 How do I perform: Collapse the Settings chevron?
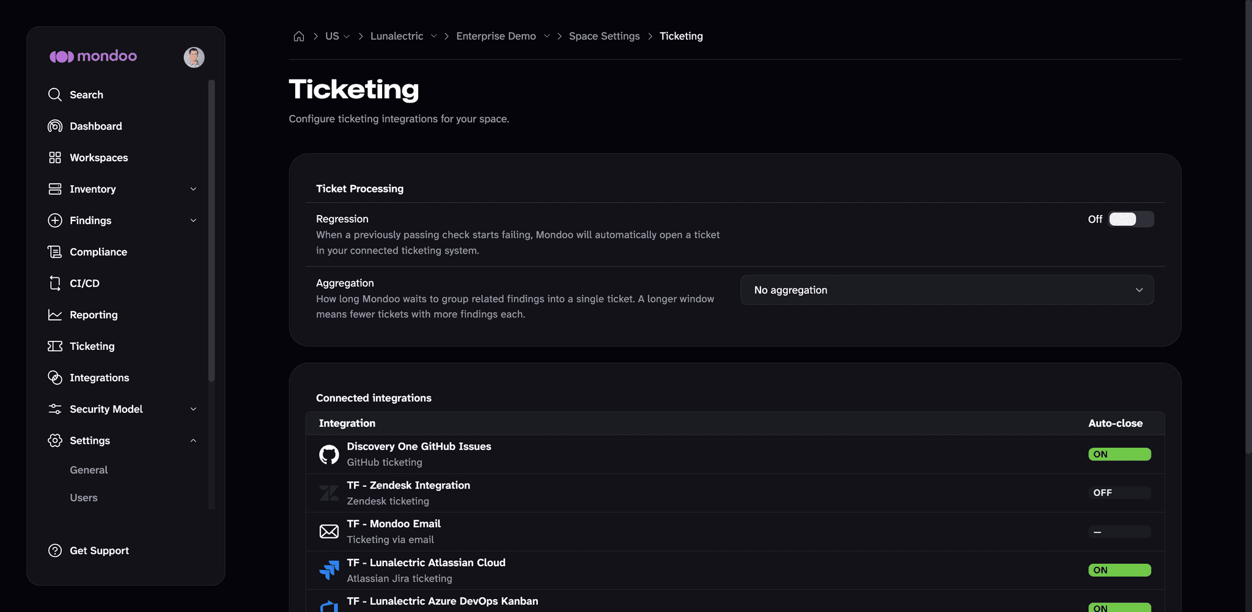(193, 440)
